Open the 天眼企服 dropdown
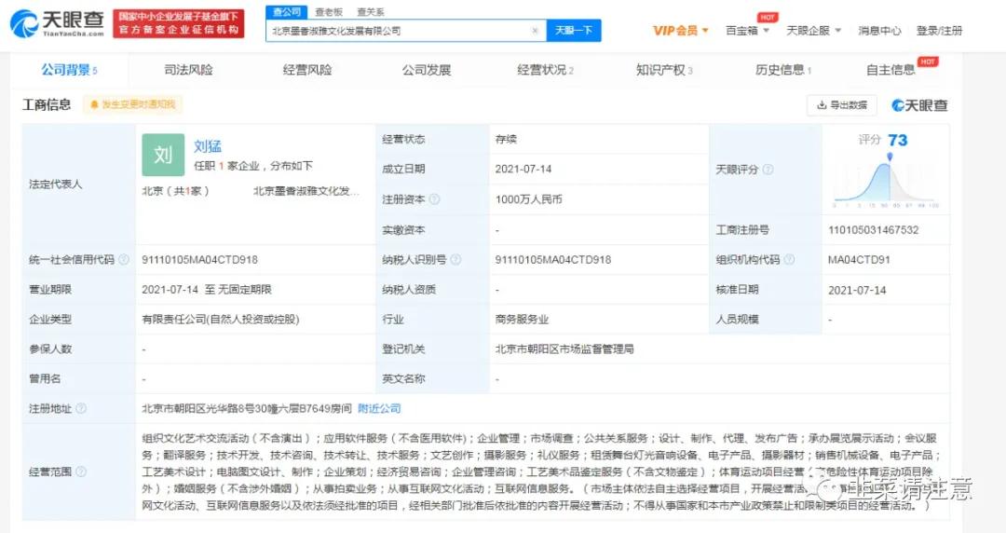This screenshot has height=533, width=1006. [813, 30]
